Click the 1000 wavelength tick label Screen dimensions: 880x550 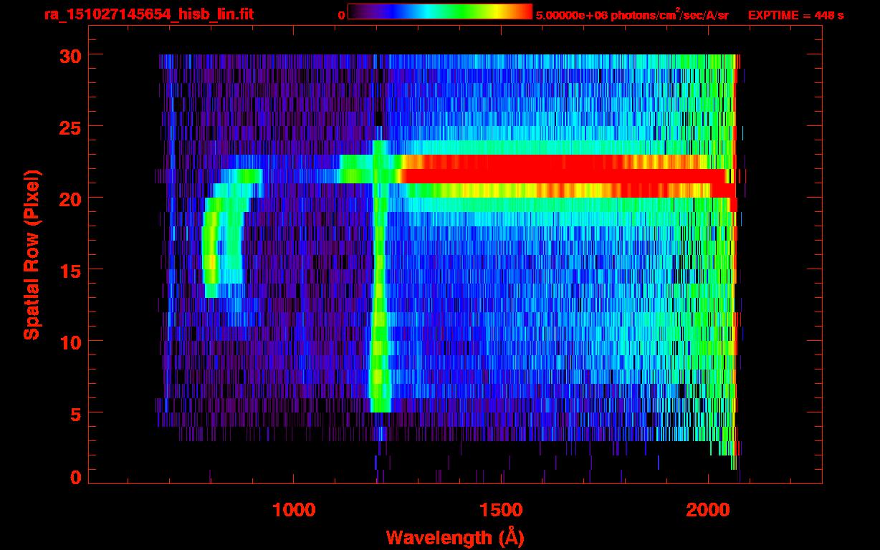(295, 510)
